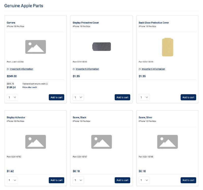Open the quantity dropdown for Back Glass Protective Cover
This screenshot has height=190, width=203.
tap(144, 97)
